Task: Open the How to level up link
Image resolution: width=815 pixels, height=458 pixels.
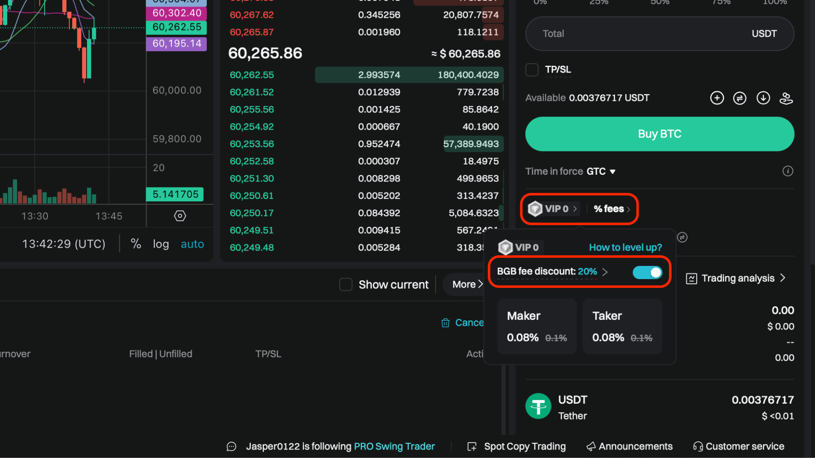Action: tap(625, 247)
